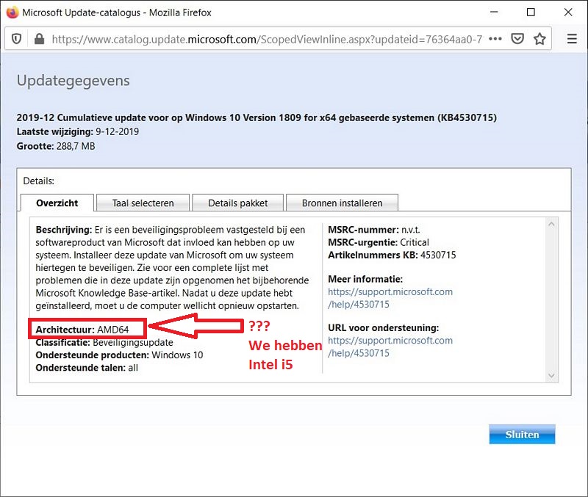
Task: Open URL voor ondersteuning support link
Action: point(390,347)
